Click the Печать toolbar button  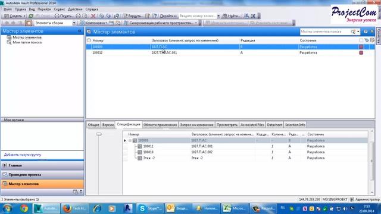tap(64, 16)
